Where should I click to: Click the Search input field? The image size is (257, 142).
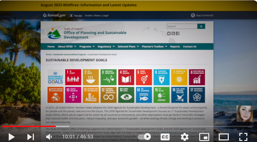182,26
